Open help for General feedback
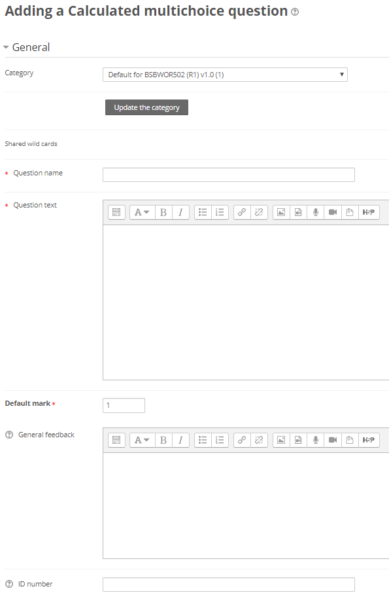 [x=9, y=435]
